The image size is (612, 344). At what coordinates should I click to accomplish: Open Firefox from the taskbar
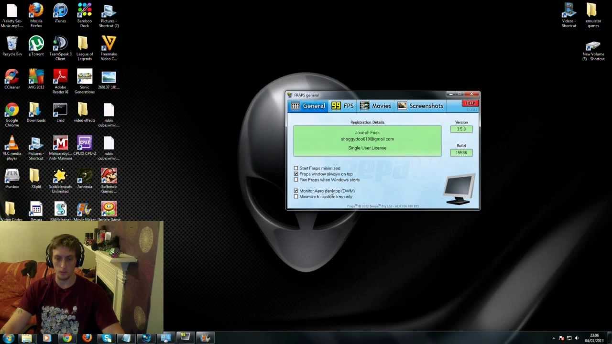coord(87,338)
